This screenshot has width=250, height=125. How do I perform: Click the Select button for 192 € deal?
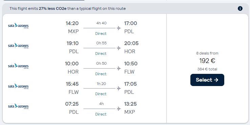click(207, 80)
